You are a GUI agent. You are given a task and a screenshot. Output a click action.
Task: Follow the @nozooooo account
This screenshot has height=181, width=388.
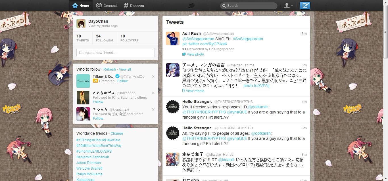[x=98, y=102]
